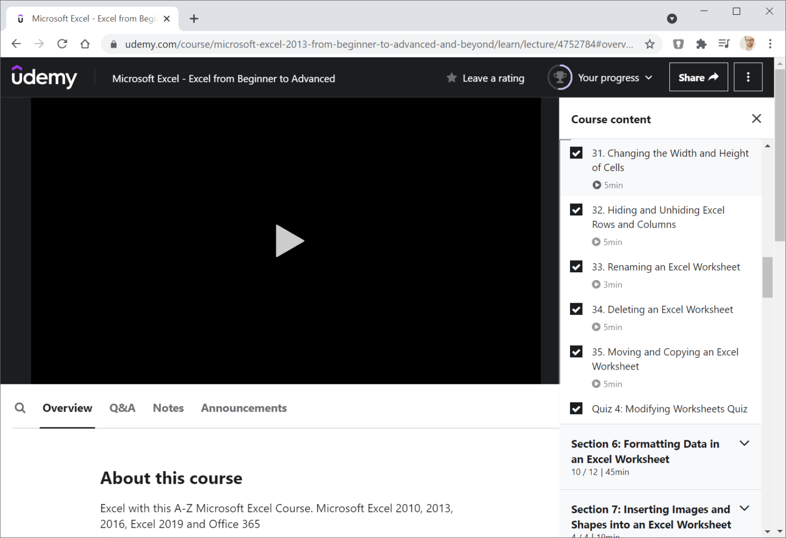The width and height of the screenshot is (786, 538).
Task: Switch to the Q&A tab
Action: [122, 408]
